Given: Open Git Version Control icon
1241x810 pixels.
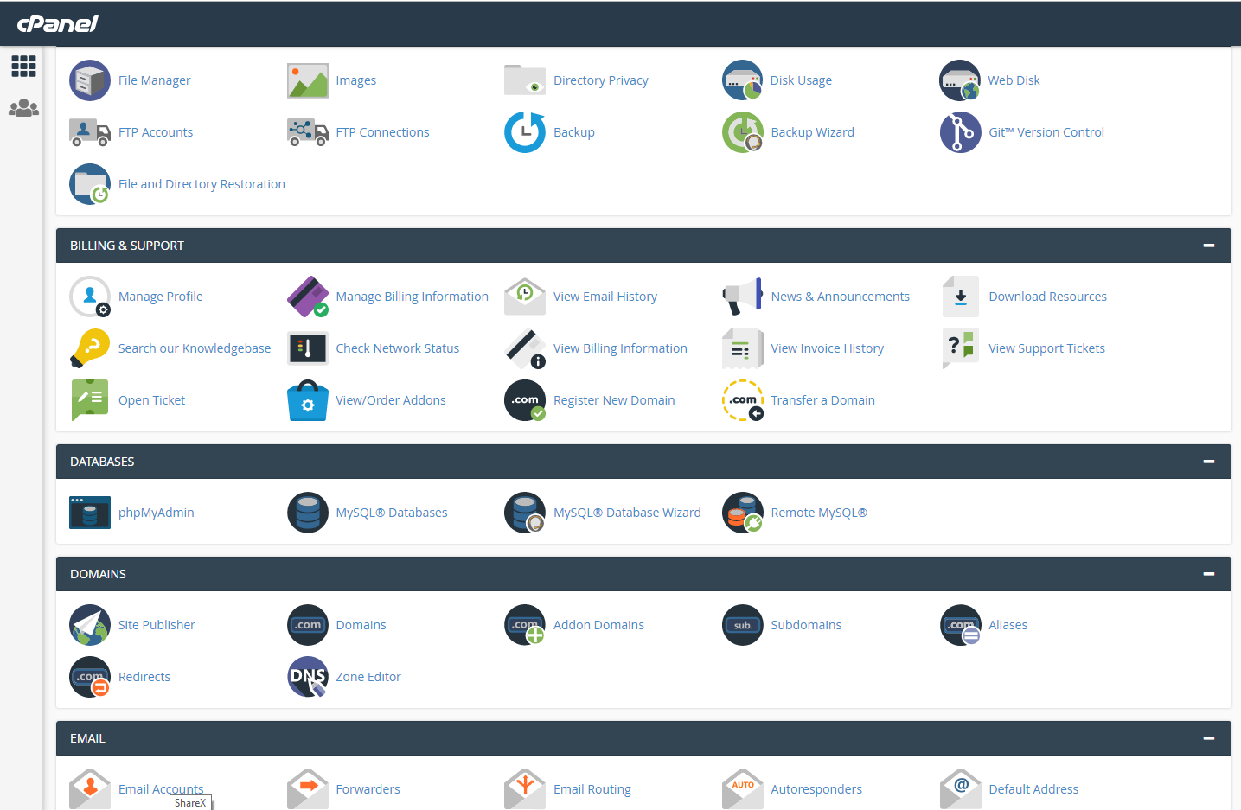Looking at the screenshot, I should pyautogui.click(x=960, y=132).
